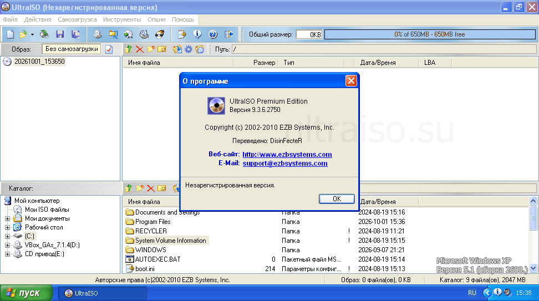Click the Rename icon in catalog toolbar

tap(161, 188)
